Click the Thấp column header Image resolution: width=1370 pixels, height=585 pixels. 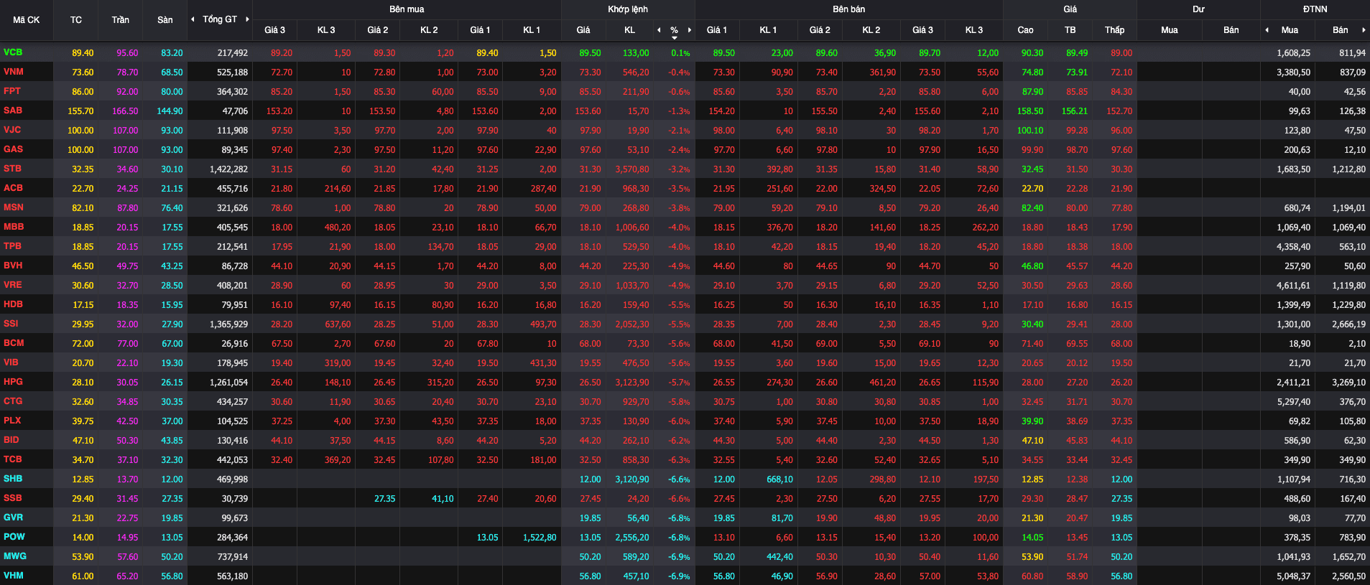tap(1115, 30)
